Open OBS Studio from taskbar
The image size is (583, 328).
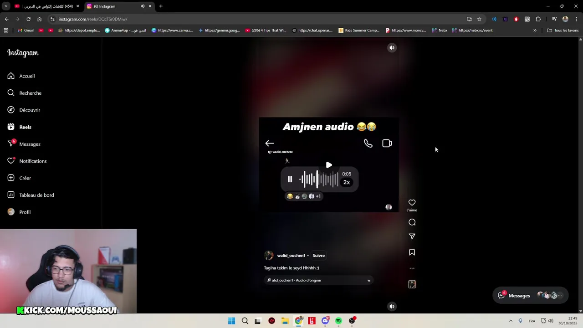pyautogui.click(x=352, y=321)
